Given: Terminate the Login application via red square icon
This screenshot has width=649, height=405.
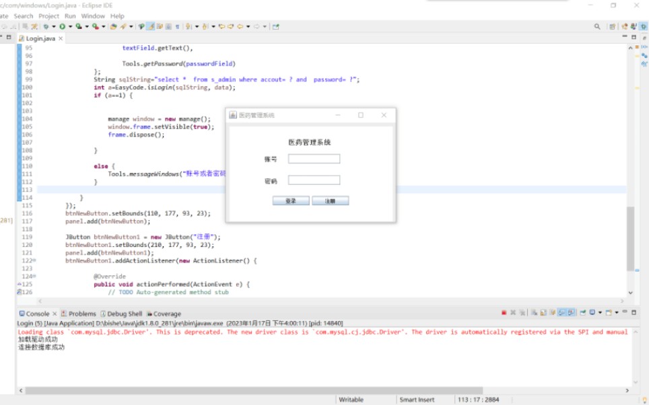Looking at the screenshot, I should pyautogui.click(x=504, y=312).
